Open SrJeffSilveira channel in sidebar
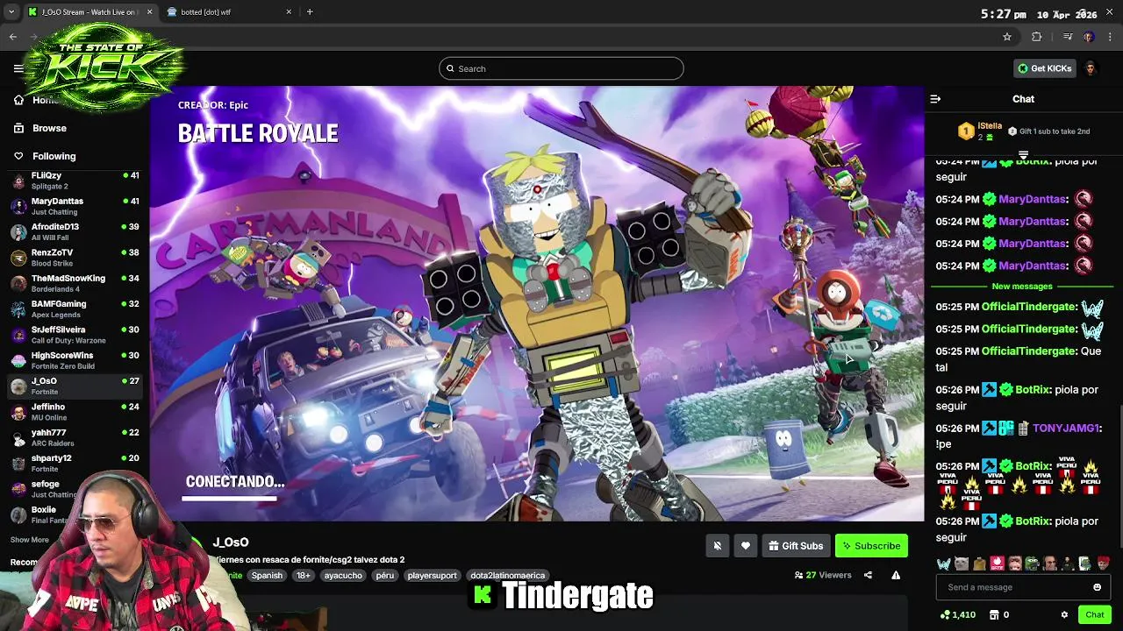This screenshot has width=1123, height=631. 75,335
